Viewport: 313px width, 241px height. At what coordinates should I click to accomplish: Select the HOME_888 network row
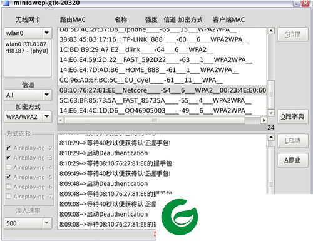[162, 70]
